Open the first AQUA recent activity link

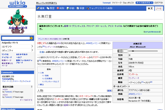[x=5, y=89]
